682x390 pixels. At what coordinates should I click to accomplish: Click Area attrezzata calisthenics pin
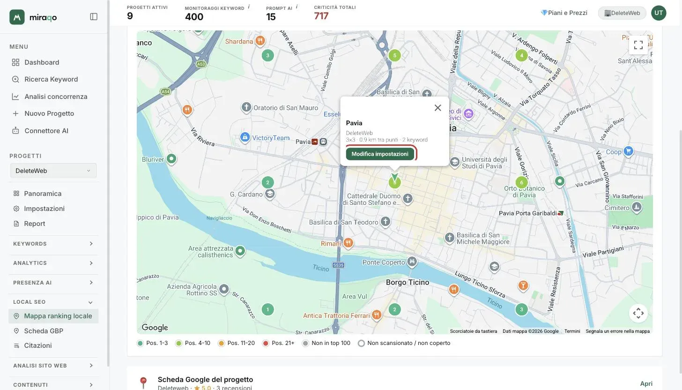[x=240, y=251]
